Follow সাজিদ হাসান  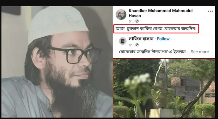pos(163,39)
